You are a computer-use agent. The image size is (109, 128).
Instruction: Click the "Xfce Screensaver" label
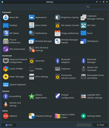(x=17, y=49)
